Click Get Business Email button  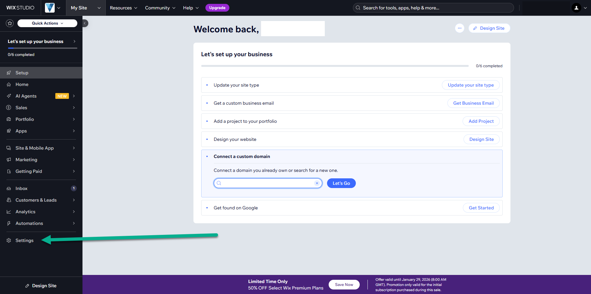473,103
